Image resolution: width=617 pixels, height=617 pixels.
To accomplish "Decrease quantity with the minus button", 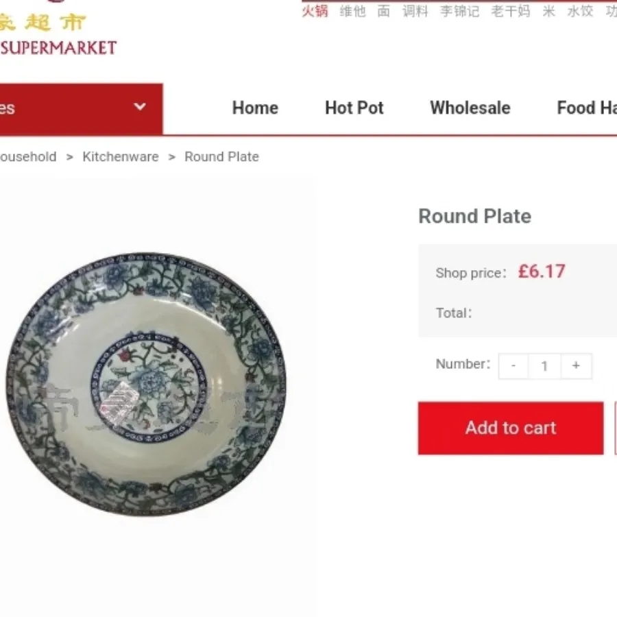I will (x=513, y=366).
